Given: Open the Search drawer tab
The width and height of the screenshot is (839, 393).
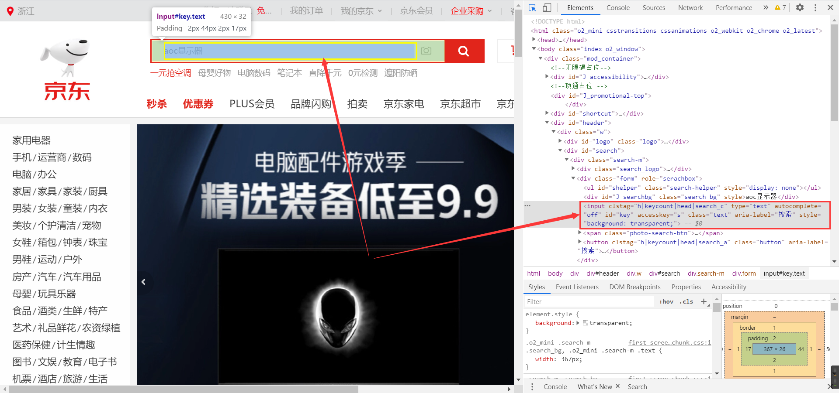Looking at the screenshot, I should [637, 386].
